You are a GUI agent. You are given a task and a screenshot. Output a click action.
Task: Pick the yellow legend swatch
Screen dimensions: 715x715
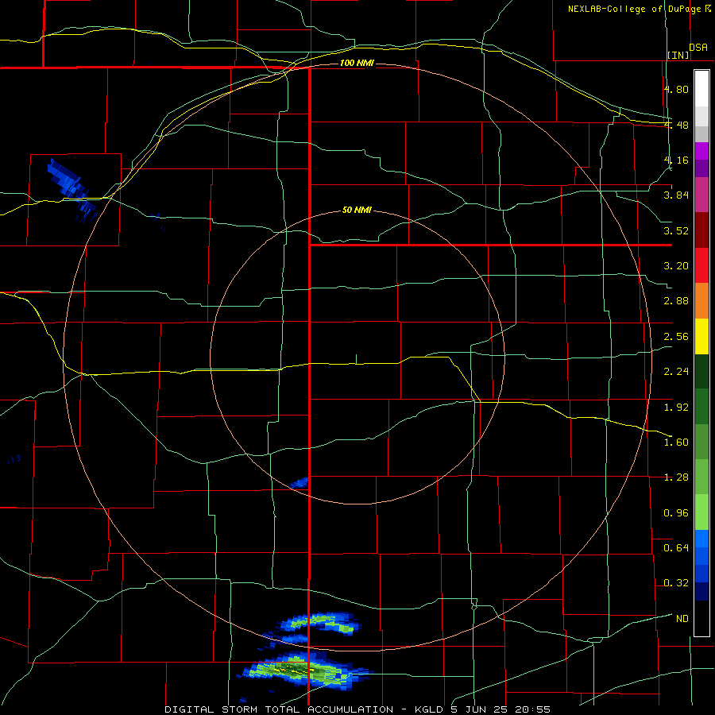coord(701,336)
